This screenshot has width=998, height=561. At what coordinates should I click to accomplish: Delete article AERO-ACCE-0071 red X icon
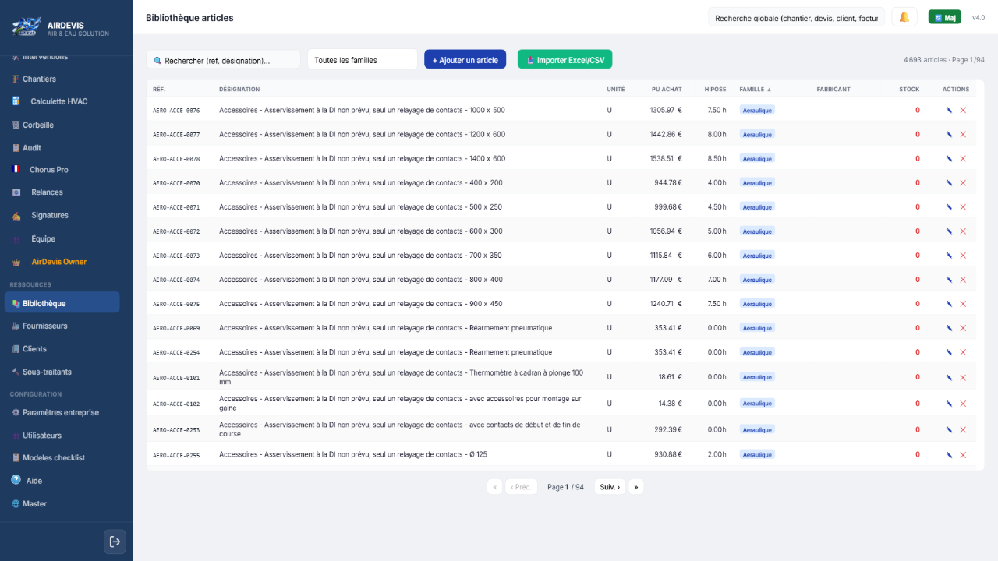pyautogui.click(x=963, y=206)
